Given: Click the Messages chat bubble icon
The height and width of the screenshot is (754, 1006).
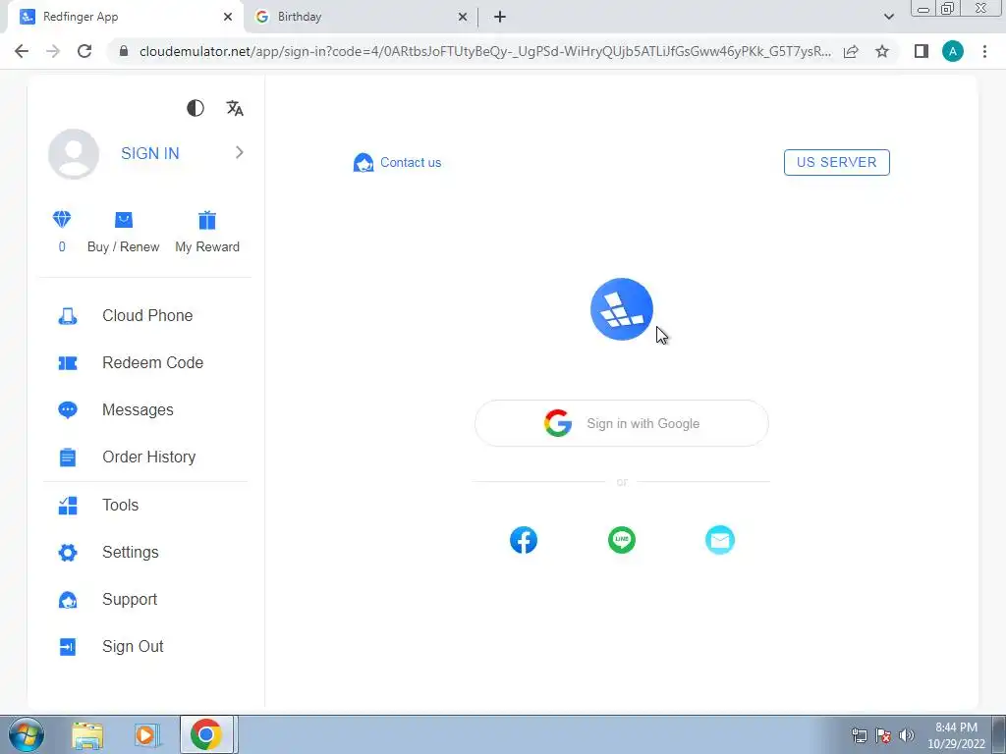Looking at the screenshot, I should (68, 409).
